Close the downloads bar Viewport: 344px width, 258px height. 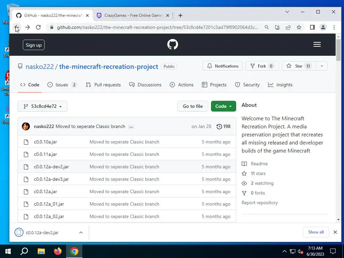pyautogui.click(x=335, y=232)
